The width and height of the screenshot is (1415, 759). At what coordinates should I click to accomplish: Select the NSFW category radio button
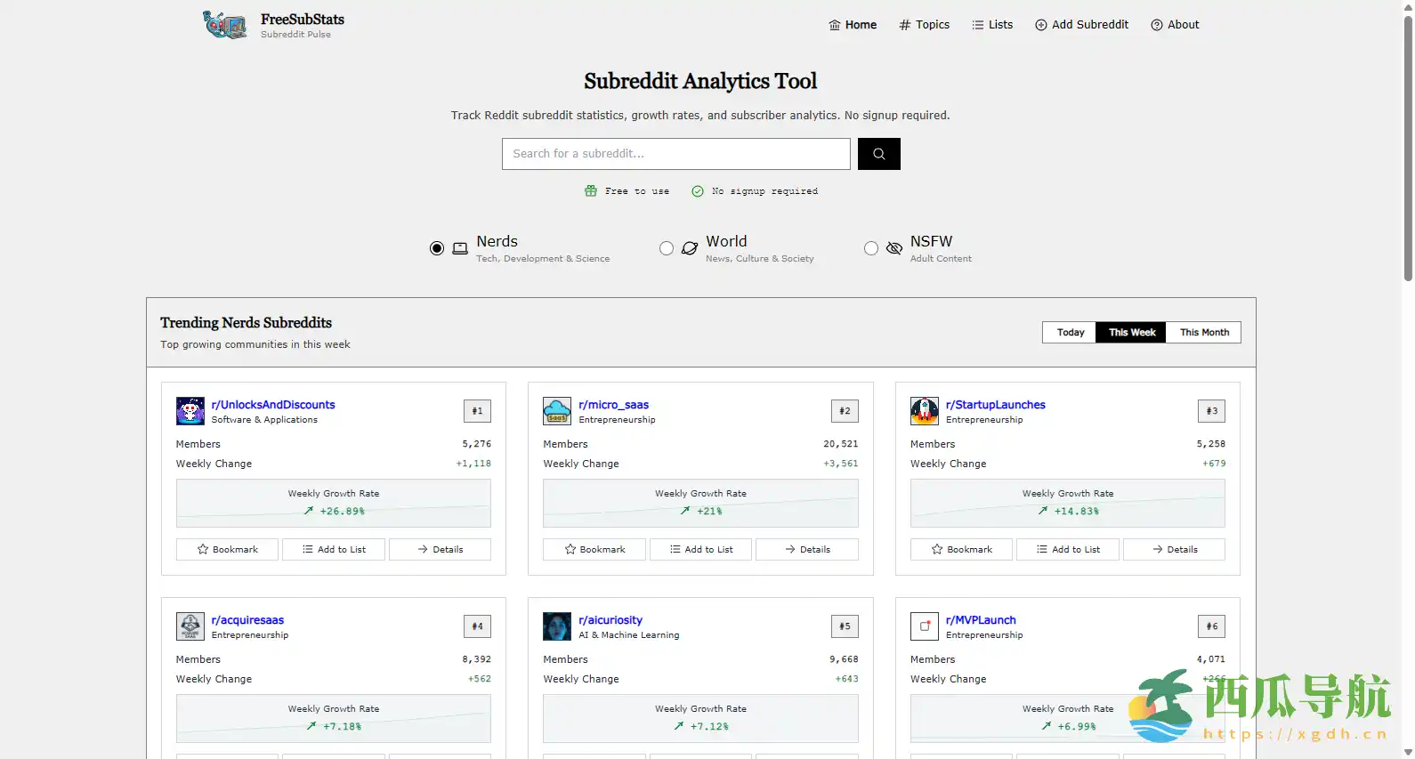[x=871, y=248]
